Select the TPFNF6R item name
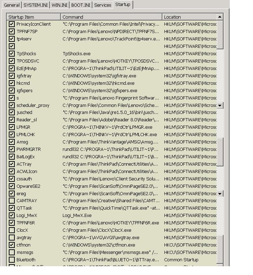The width and height of the screenshot is (253, 275). pyautogui.click(x=26, y=223)
